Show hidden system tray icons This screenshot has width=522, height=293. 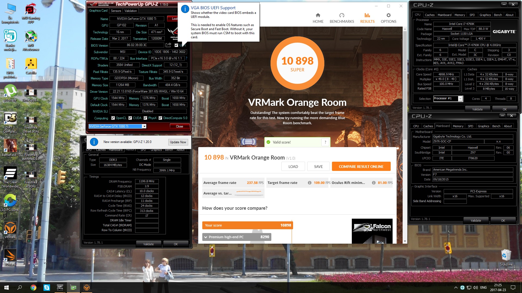pyautogui.click(x=456, y=288)
